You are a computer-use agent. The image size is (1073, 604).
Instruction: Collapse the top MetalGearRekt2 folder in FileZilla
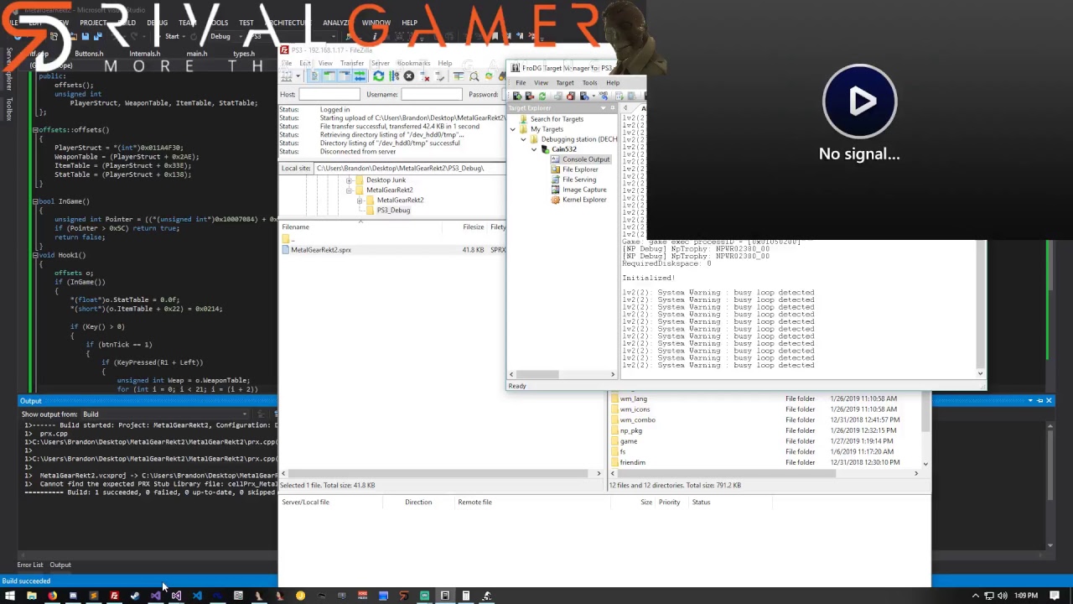point(349,190)
